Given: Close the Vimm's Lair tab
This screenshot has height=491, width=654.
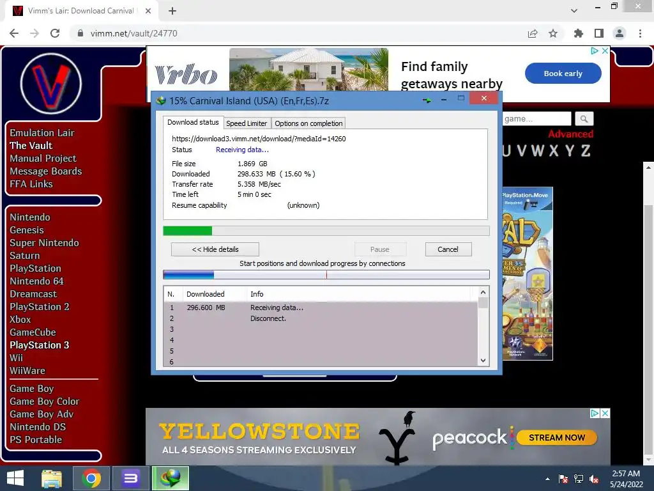Looking at the screenshot, I should (148, 11).
